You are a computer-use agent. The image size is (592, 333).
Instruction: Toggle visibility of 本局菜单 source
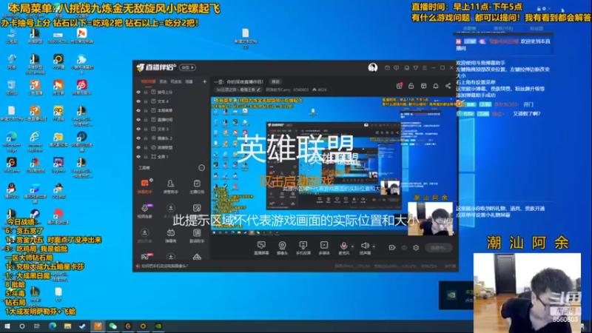pos(138,110)
